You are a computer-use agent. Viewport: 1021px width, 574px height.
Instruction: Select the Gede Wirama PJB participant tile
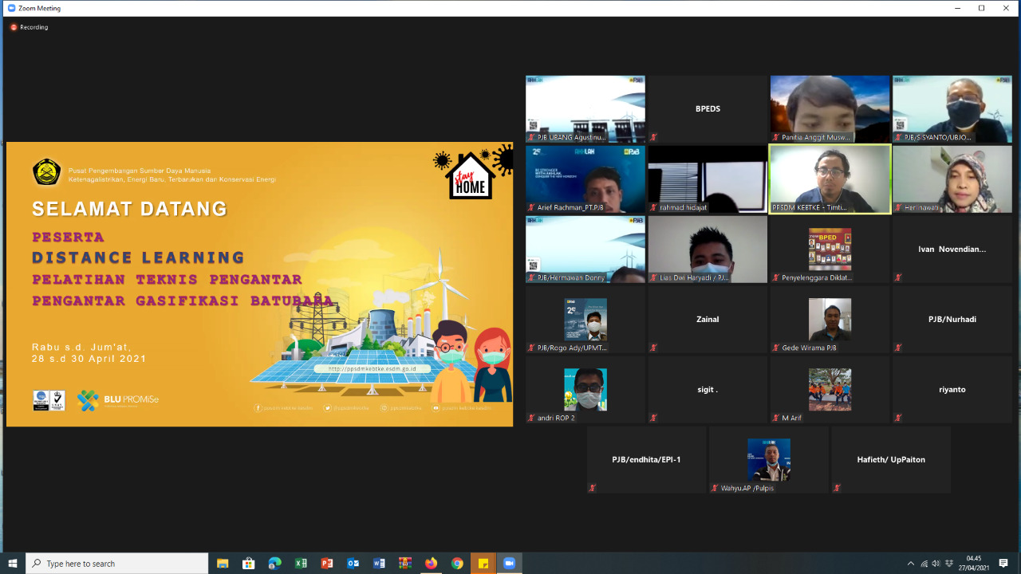pyautogui.click(x=830, y=320)
